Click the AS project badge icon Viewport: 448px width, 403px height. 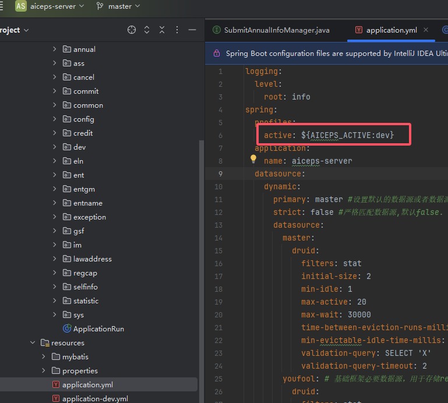click(21, 6)
